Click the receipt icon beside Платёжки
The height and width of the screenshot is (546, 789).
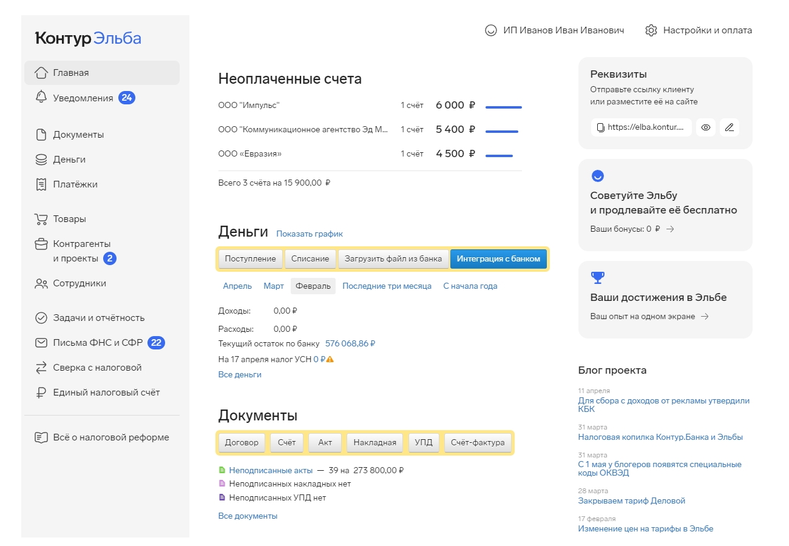pyautogui.click(x=41, y=184)
